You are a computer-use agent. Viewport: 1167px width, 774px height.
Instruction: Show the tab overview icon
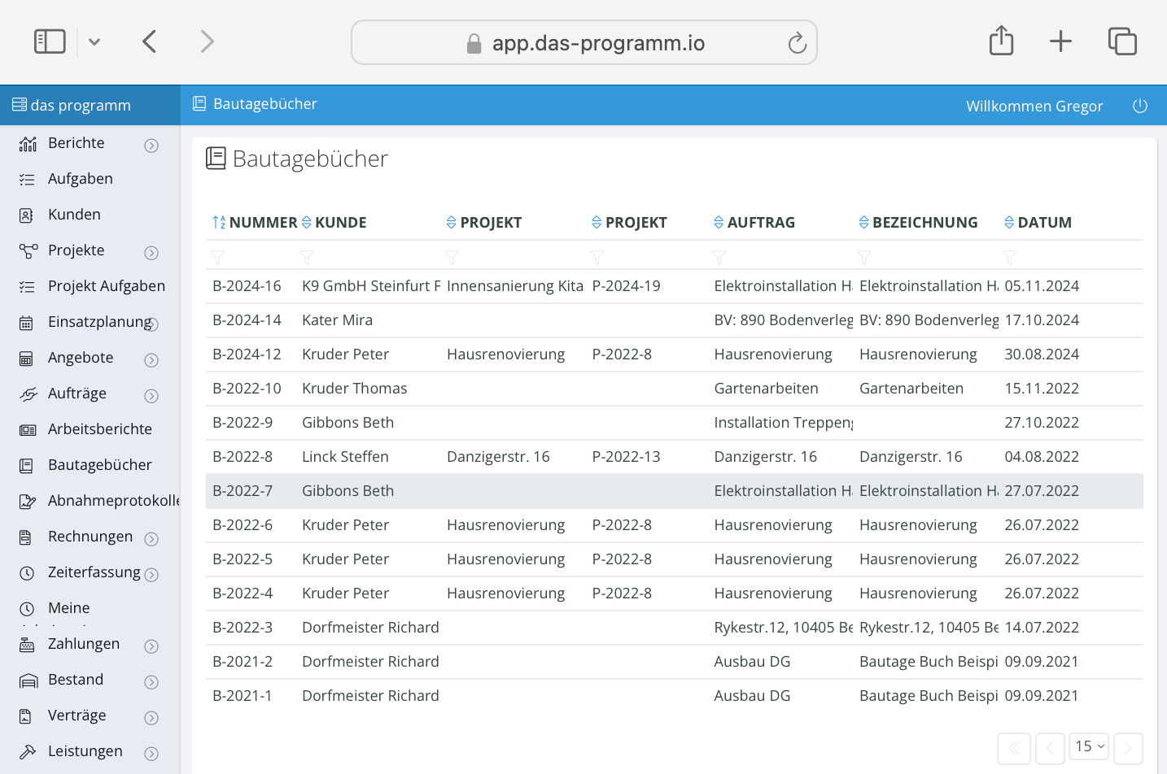[x=1122, y=41]
